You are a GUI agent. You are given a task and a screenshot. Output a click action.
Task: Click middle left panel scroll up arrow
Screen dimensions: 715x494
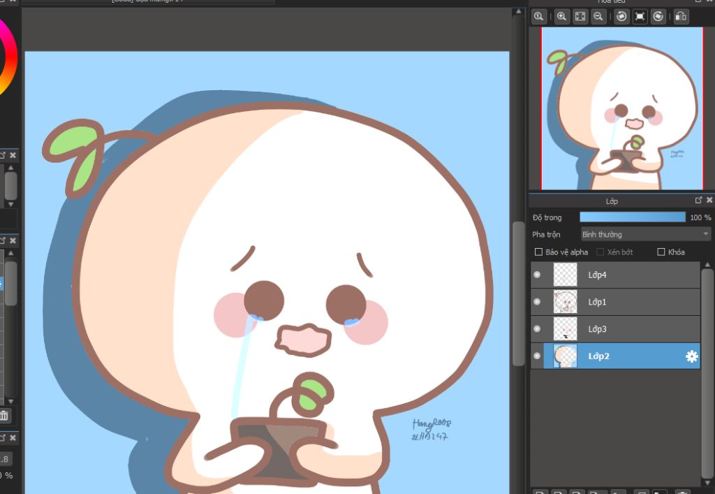click(11, 253)
